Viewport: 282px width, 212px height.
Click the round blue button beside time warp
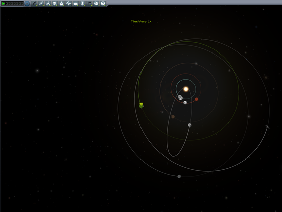tap(27, 3)
